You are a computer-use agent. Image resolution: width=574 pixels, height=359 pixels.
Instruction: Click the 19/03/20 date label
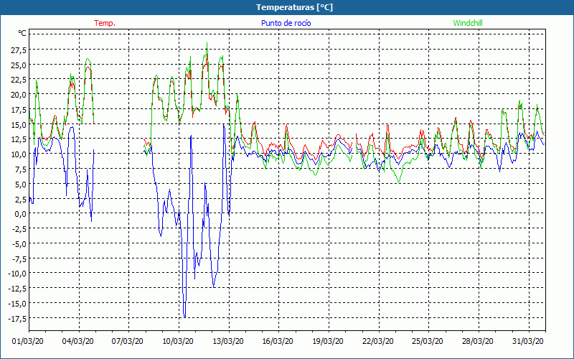coord(328,342)
